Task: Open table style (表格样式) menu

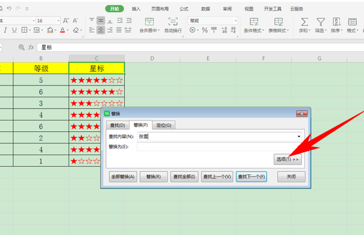Action: tap(278, 25)
